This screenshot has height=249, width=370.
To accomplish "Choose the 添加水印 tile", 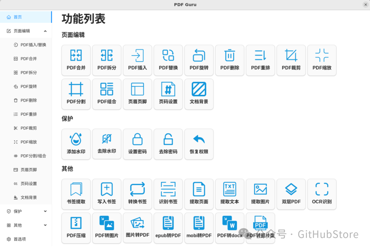I will point(76,144).
